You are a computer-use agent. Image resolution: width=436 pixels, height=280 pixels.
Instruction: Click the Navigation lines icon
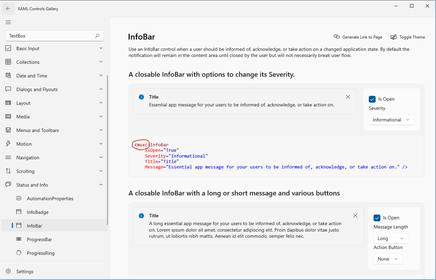(x=8, y=158)
